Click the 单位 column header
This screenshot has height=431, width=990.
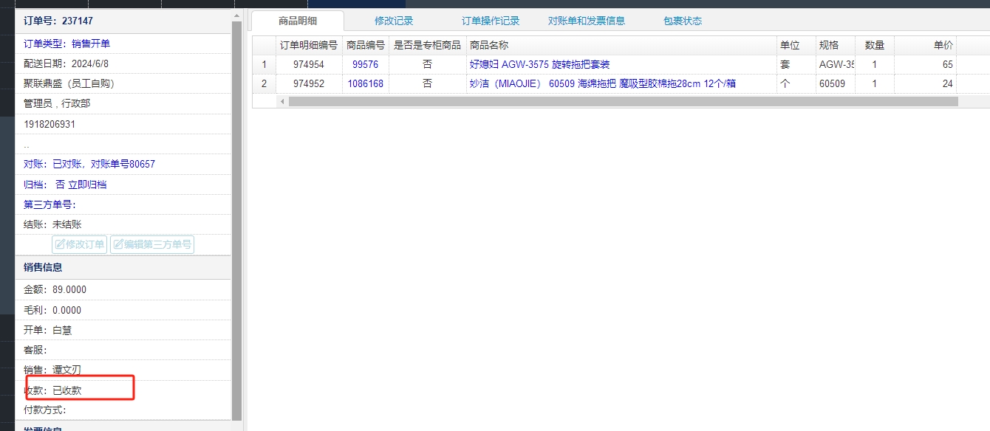796,45
